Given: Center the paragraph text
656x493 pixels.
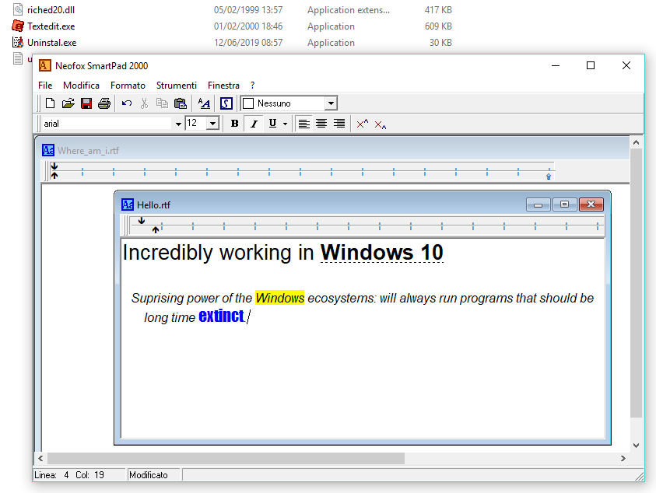Looking at the screenshot, I should coord(321,124).
